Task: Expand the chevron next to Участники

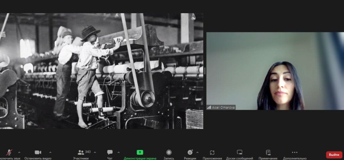Action: point(95,152)
